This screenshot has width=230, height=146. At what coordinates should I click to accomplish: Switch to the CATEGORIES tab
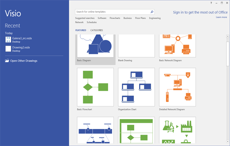(97, 30)
